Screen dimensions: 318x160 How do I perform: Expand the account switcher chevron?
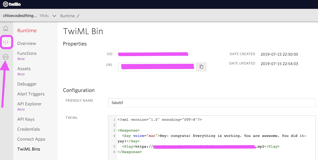coord(54,16)
